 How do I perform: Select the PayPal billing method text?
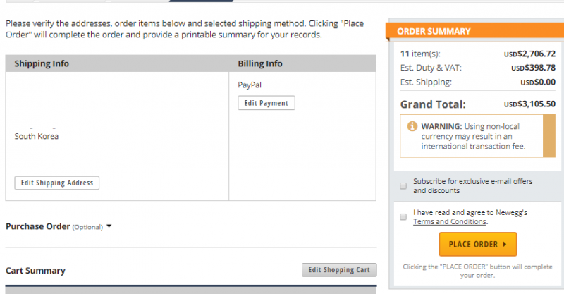250,85
